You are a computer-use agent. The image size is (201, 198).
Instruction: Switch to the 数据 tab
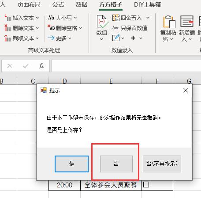click(81, 4)
